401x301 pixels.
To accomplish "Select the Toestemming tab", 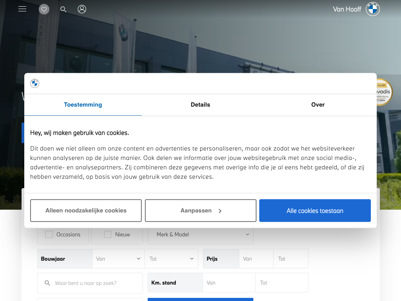I will tap(83, 105).
